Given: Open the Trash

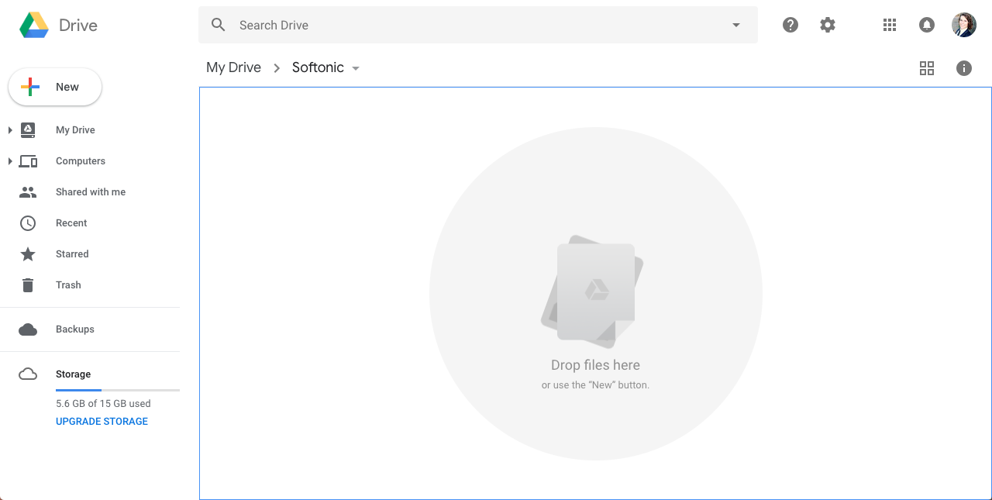Looking at the screenshot, I should [67, 284].
